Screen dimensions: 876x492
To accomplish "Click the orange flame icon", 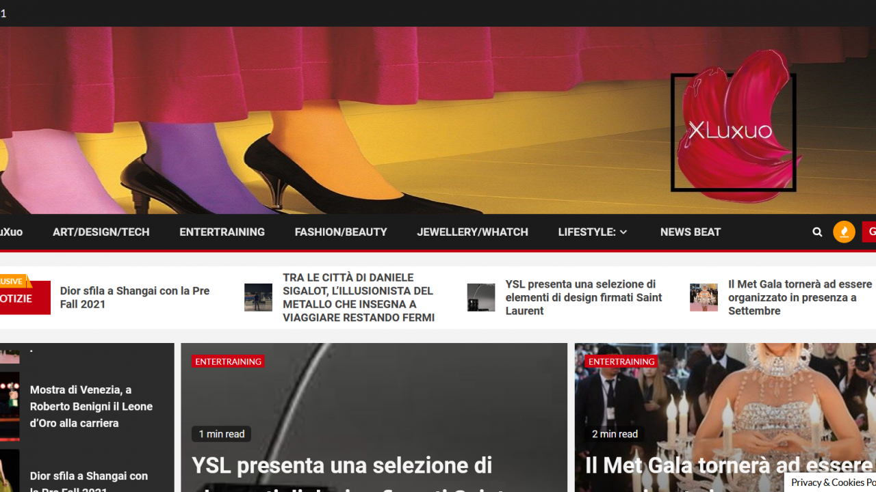I will coord(844,232).
